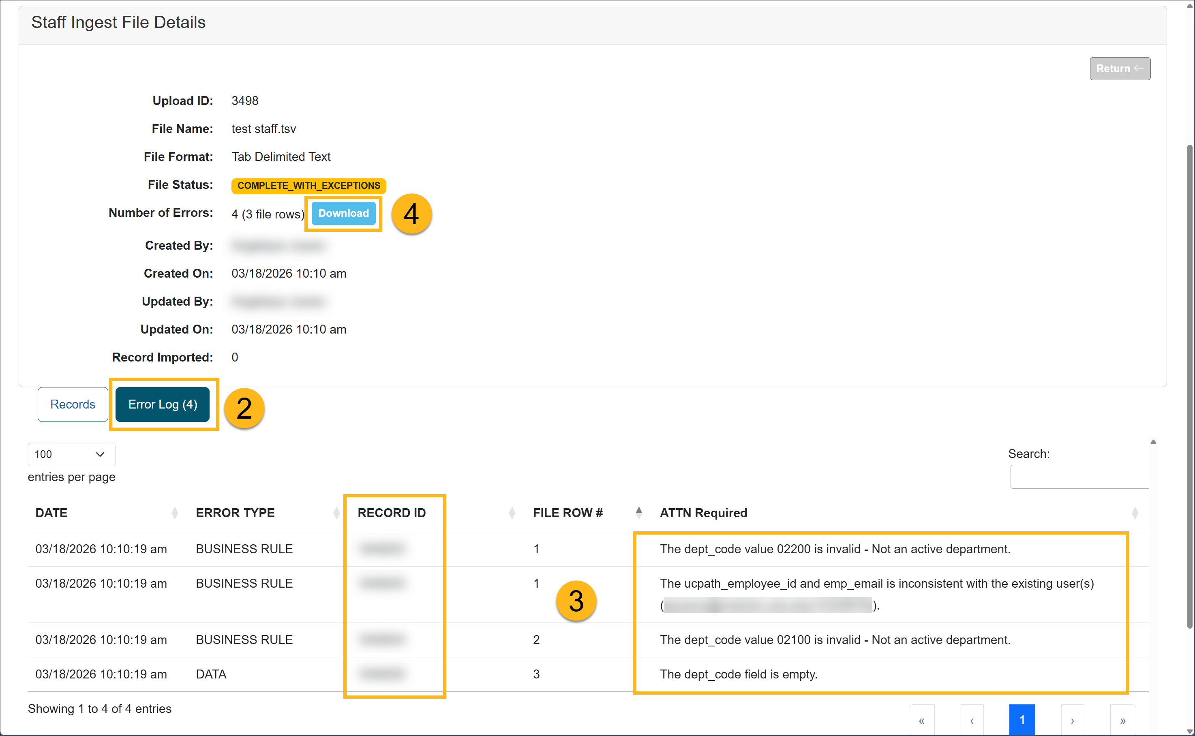1195x736 pixels.
Task: Open the entries per page dropdown
Action: click(71, 454)
